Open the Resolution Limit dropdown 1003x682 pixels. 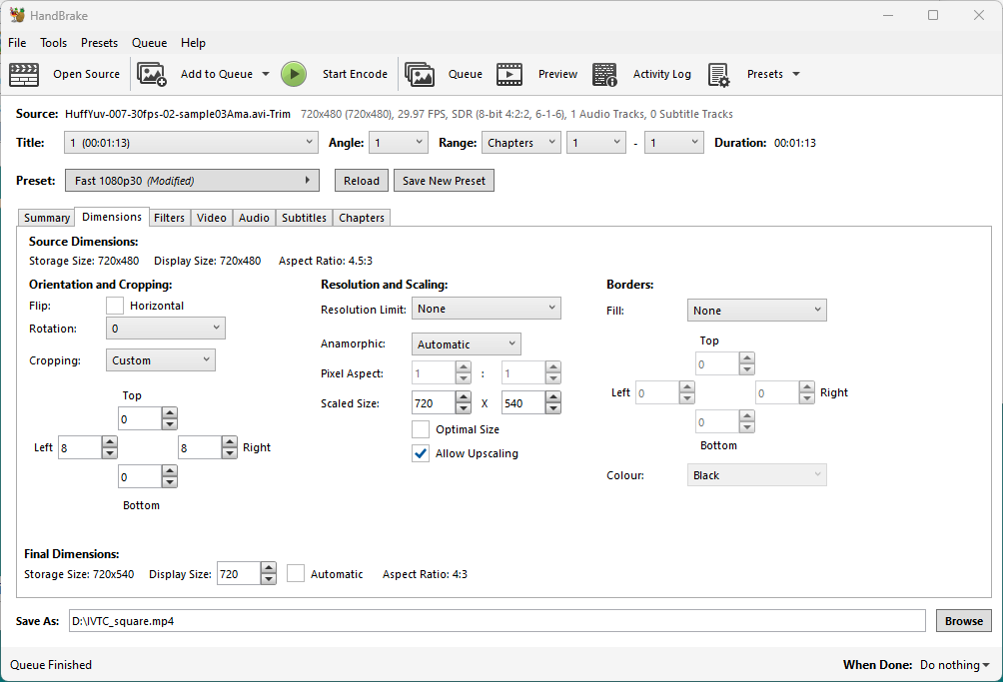pyautogui.click(x=486, y=310)
